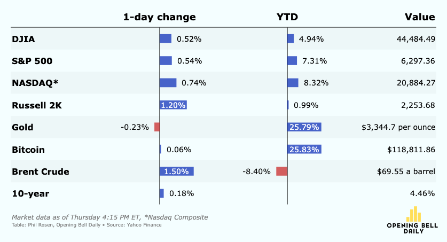Click the S&P 500 row label
This screenshot has width=447, height=242.
coord(32,61)
